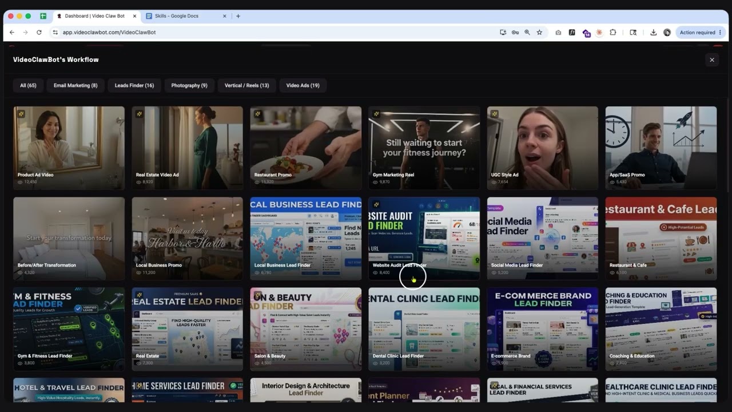Image resolution: width=732 pixels, height=412 pixels.
Task: Open the Local Business Promo card
Action: click(187, 239)
